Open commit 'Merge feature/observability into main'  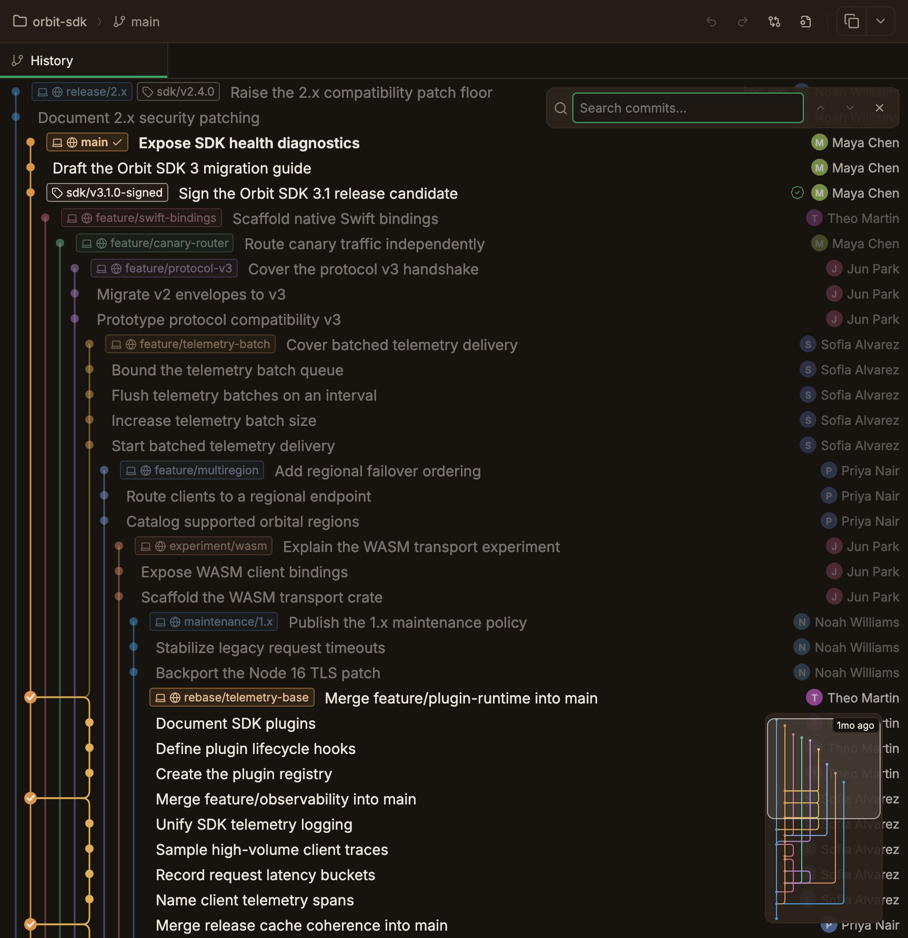tap(286, 799)
